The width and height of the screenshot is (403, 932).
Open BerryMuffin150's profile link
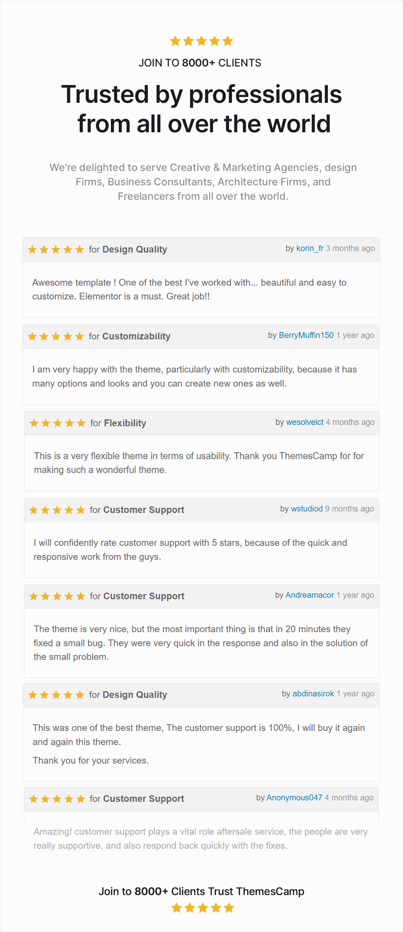306,335
